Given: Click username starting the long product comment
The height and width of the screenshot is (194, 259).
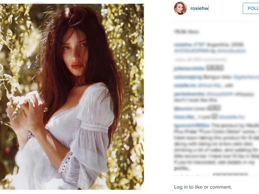Looking at the screenshot, I should point(192,126).
